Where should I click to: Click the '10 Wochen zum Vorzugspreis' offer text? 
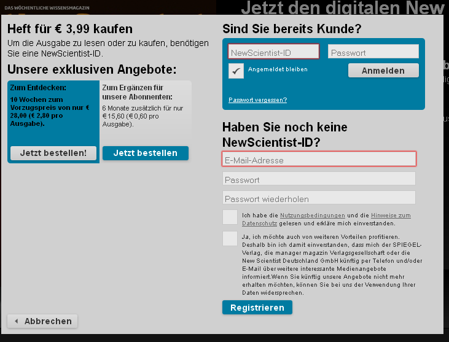(50, 112)
